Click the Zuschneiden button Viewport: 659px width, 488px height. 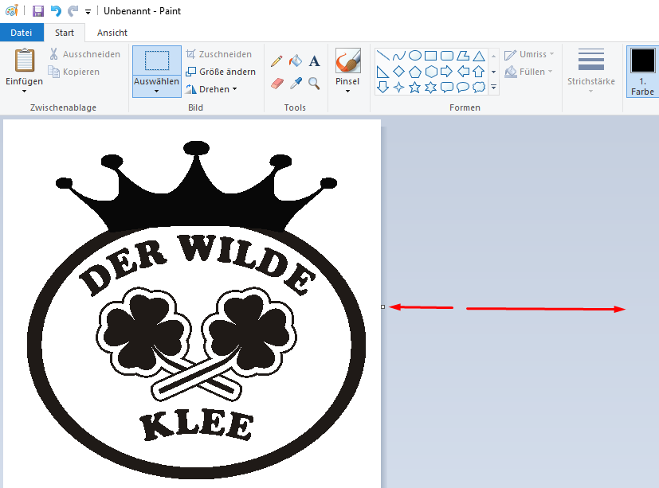point(219,54)
